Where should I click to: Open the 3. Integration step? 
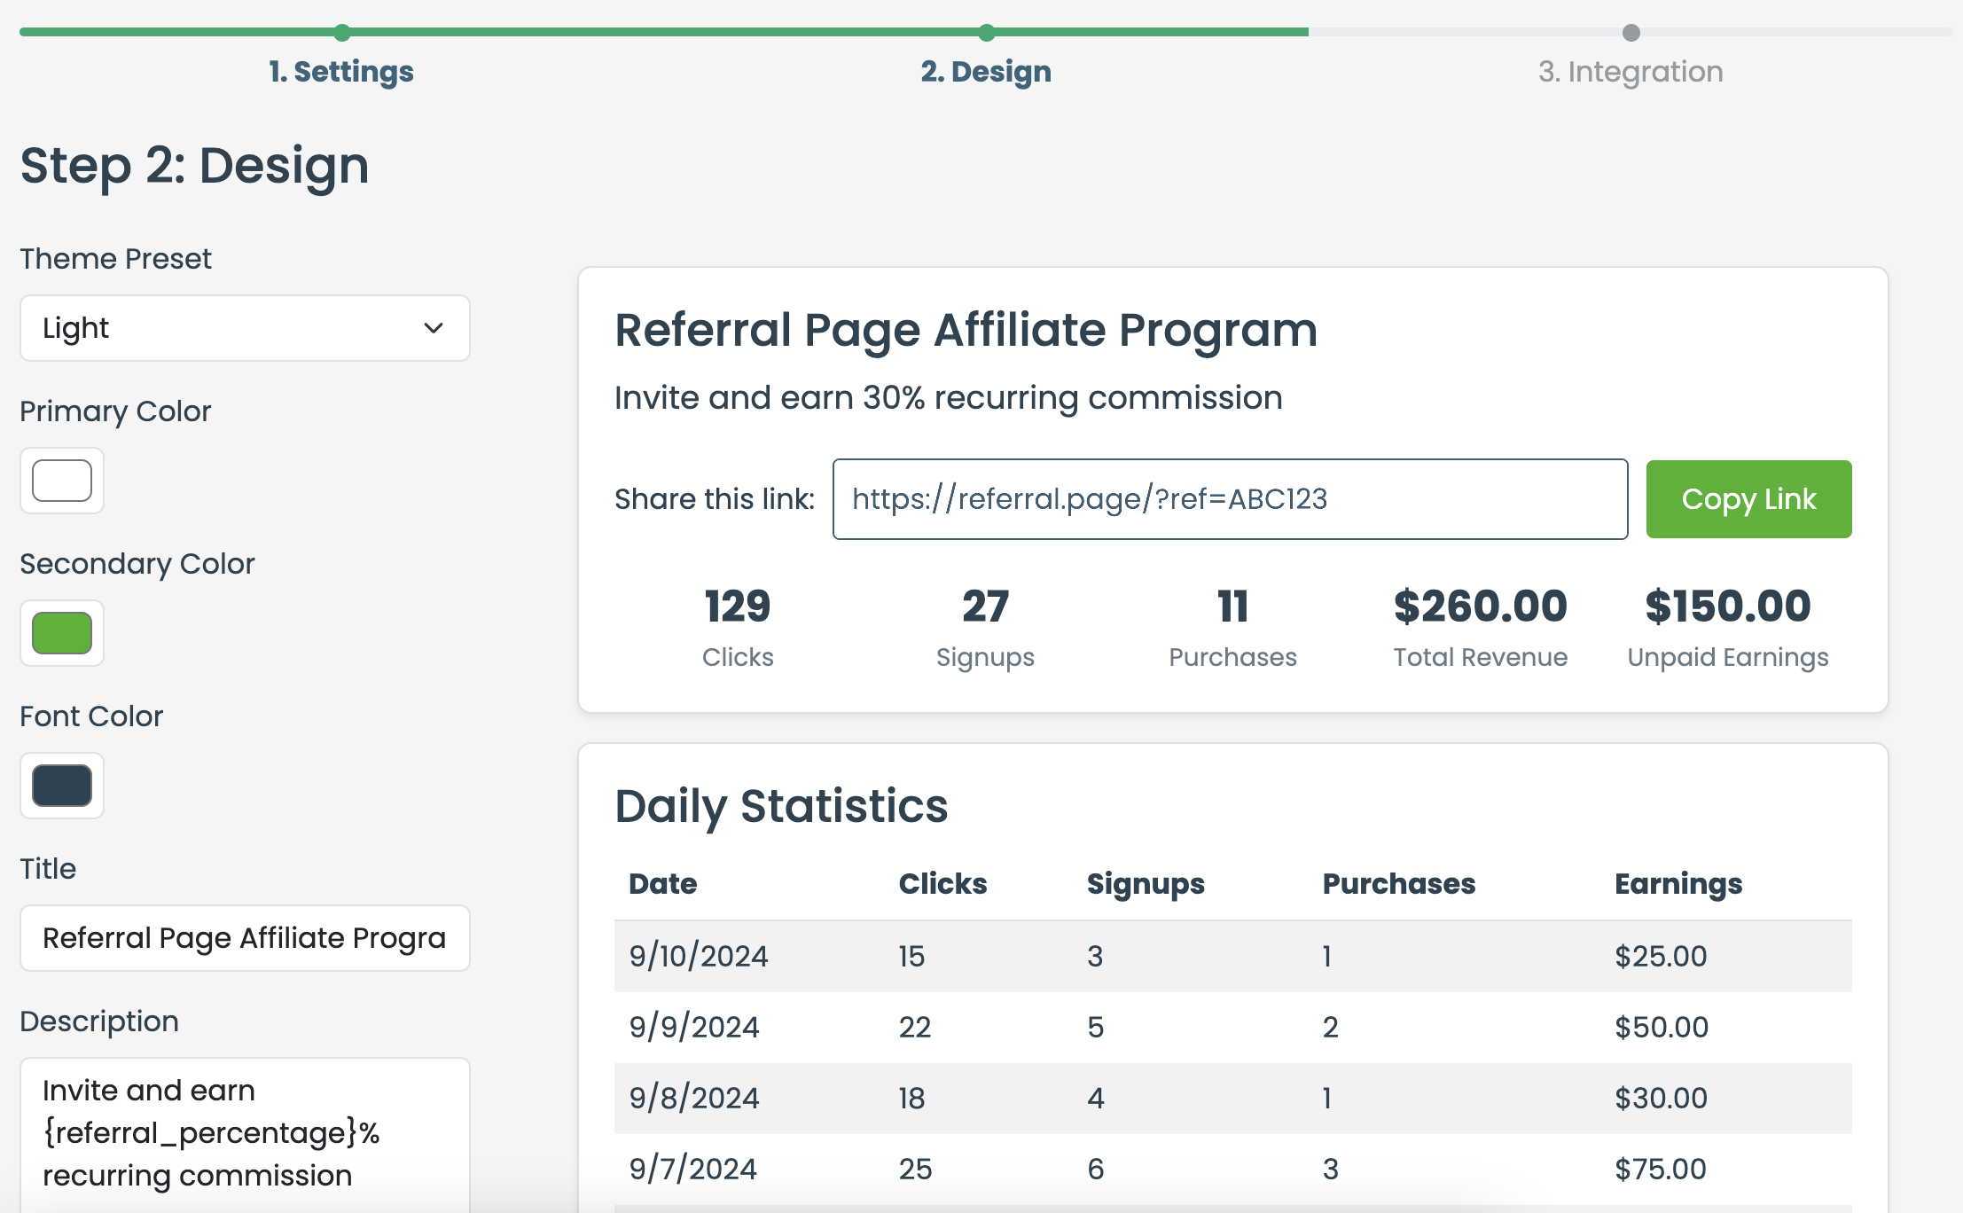pyautogui.click(x=1631, y=72)
